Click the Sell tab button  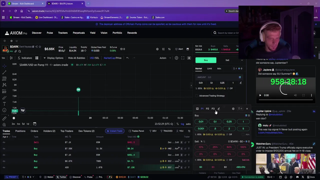(x=227, y=60)
